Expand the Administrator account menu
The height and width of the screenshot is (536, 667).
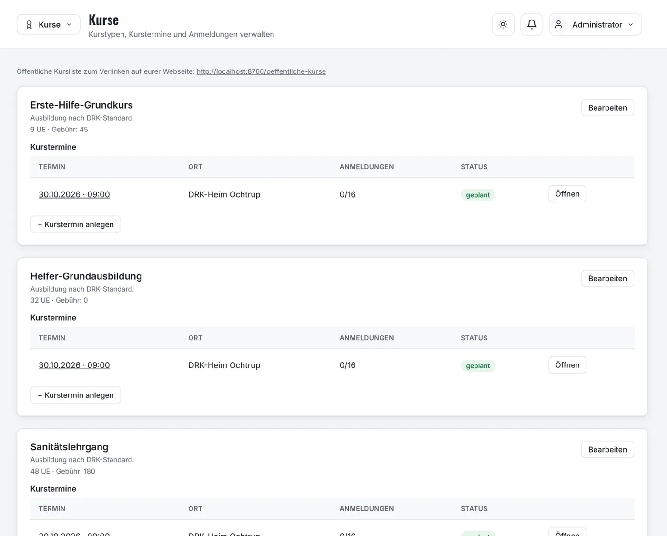tap(596, 24)
